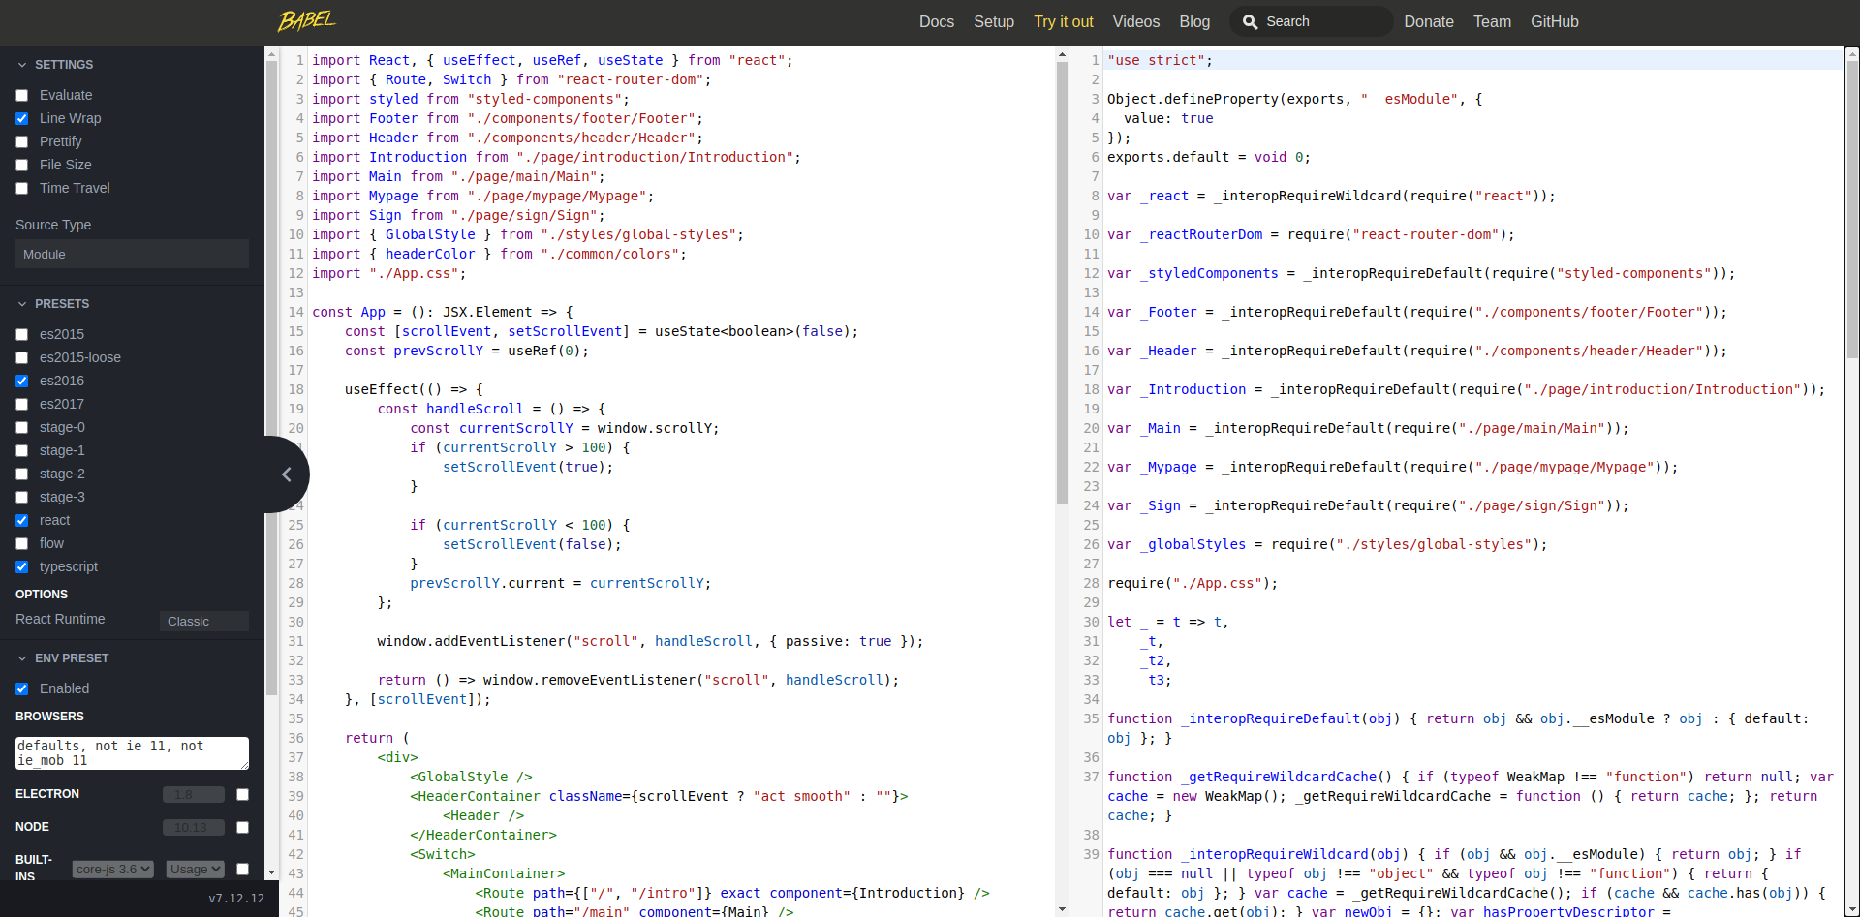The image size is (1860, 917).
Task: Open the Team page
Action: pos(1492,21)
